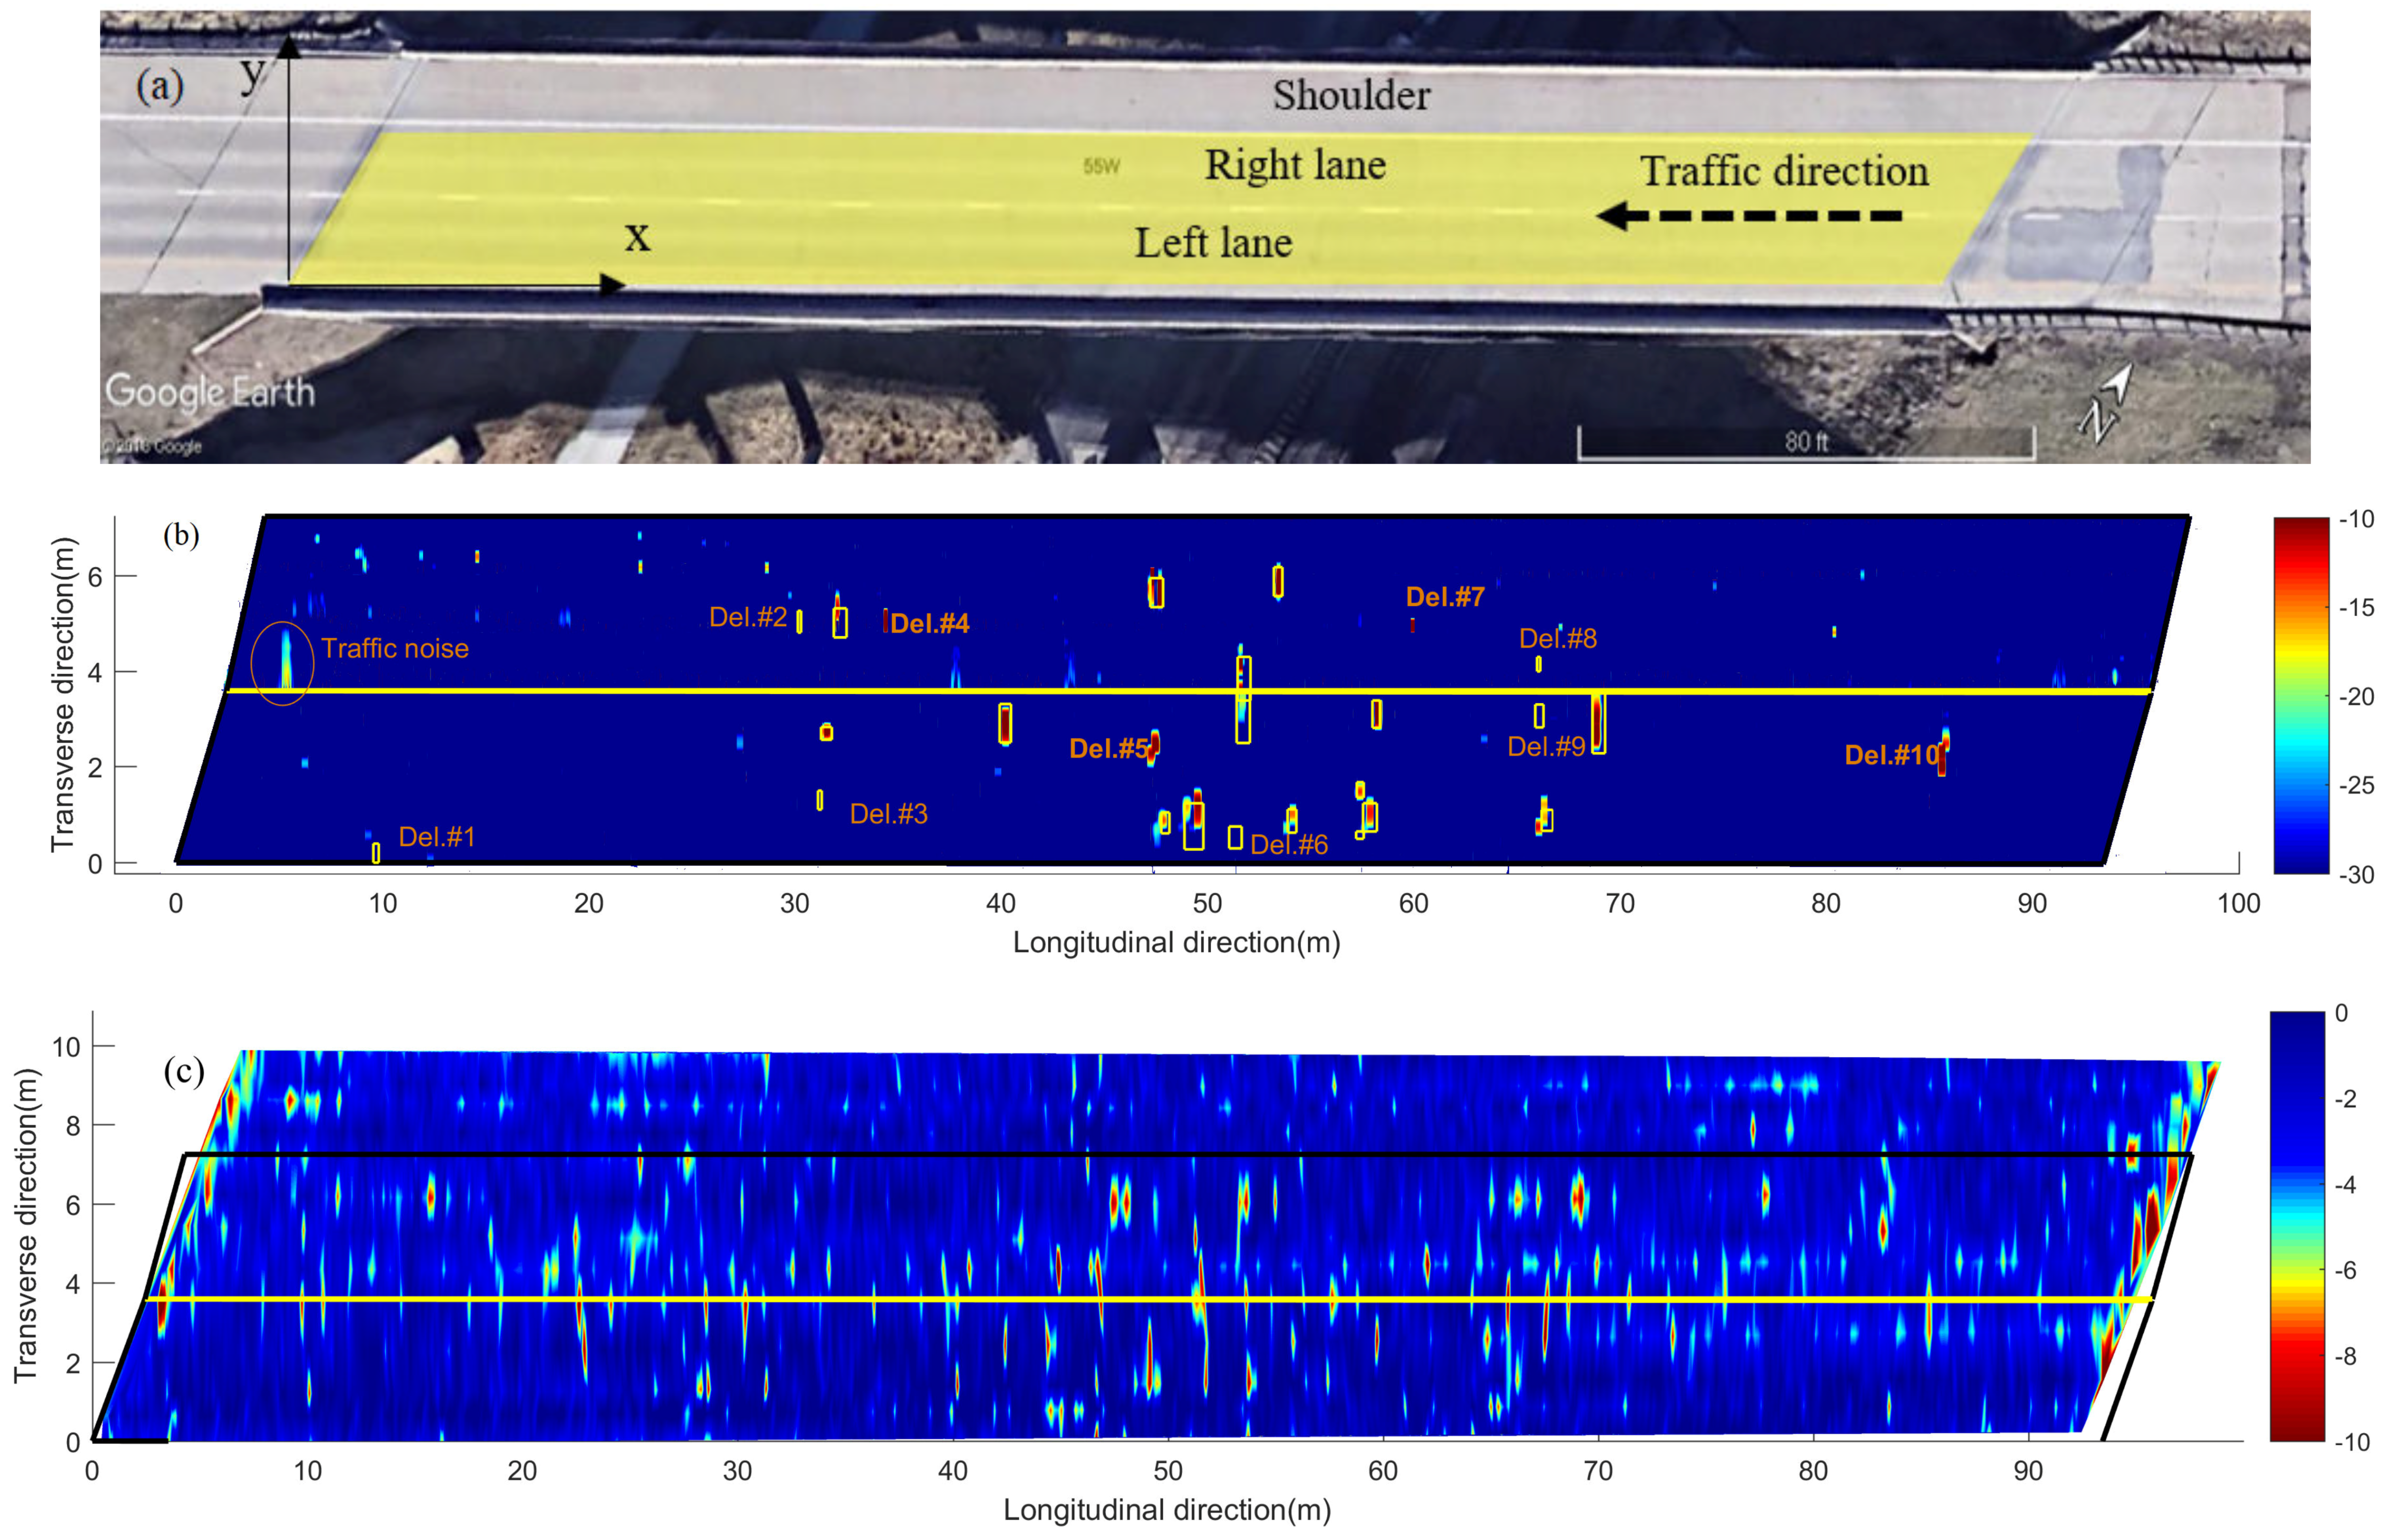Click the Del.#8 label text
Screen dimensions: 2384x1540
click(x=1557, y=639)
